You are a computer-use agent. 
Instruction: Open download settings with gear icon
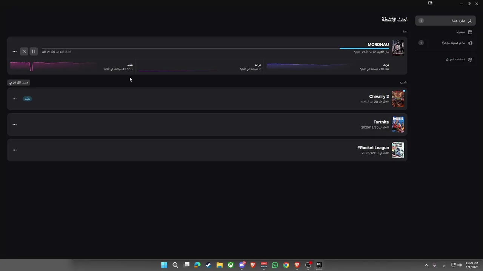click(x=445, y=59)
